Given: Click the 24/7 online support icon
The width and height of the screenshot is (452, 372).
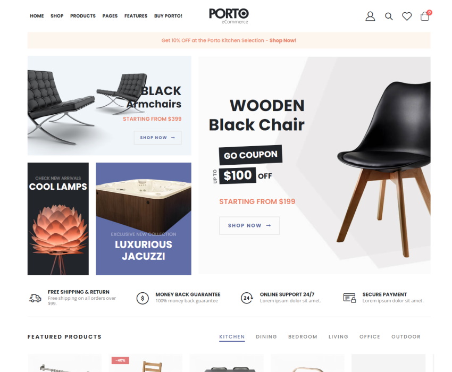Looking at the screenshot, I should [247, 298].
